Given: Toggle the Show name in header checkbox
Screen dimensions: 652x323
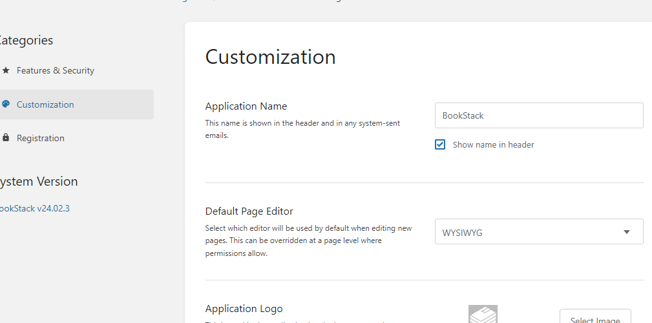Looking at the screenshot, I should [440, 144].
